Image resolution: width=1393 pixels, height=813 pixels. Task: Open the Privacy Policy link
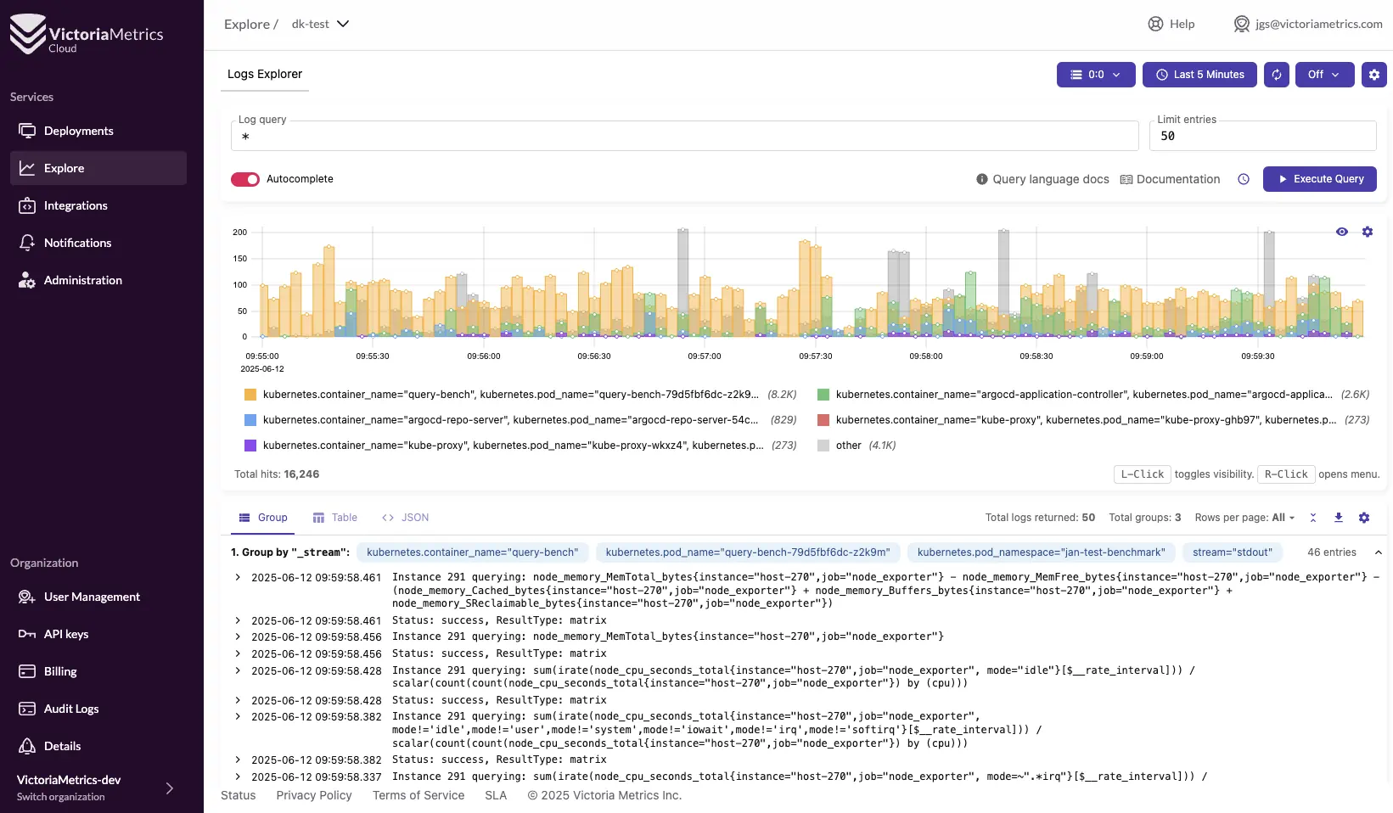coord(314,795)
